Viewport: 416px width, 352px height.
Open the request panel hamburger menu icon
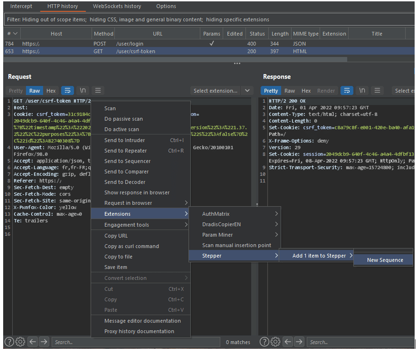point(98,91)
